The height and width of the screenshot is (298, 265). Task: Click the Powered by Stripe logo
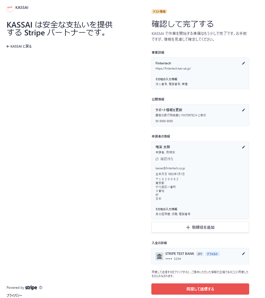(31, 287)
